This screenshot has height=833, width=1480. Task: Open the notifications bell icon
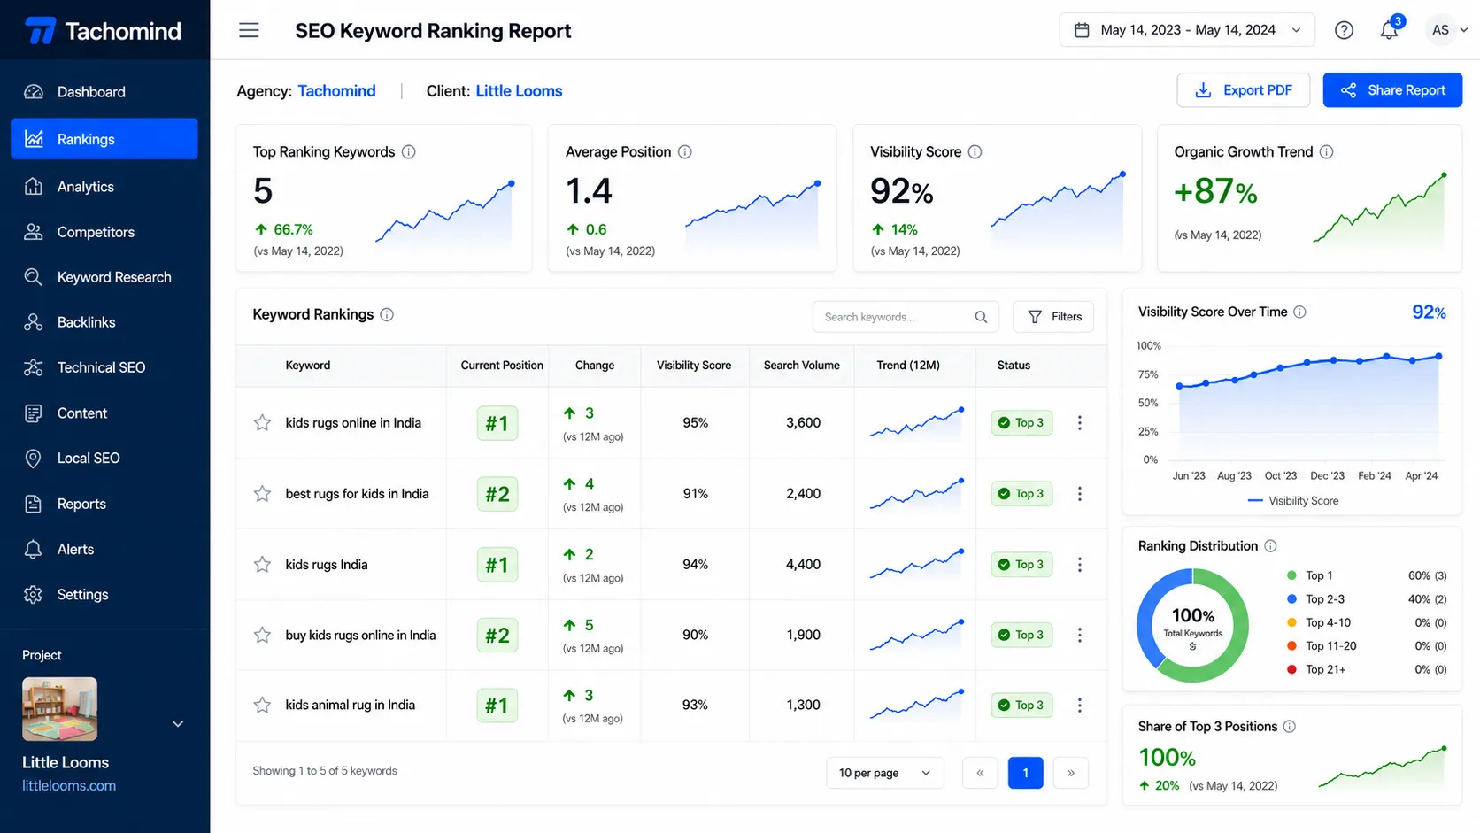click(x=1389, y=30)
